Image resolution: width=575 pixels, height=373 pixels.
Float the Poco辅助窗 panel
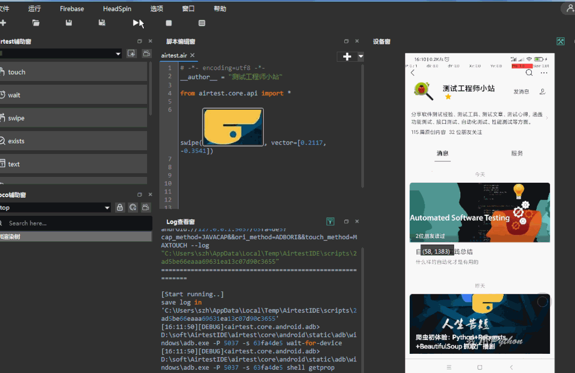pyautogui.click(x=139, y=194)
